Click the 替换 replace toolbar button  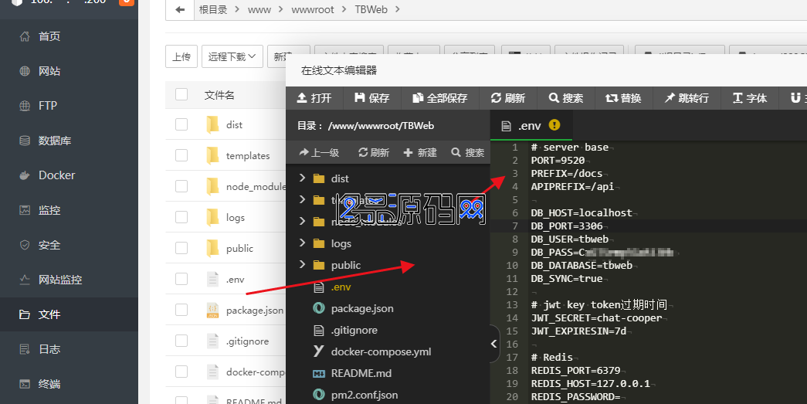[x=624, y=98]
